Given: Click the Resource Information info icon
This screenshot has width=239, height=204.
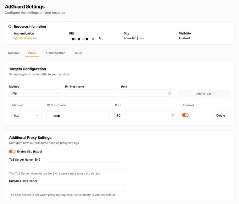Looking at the screenshot, I should (x=10, y=26).
